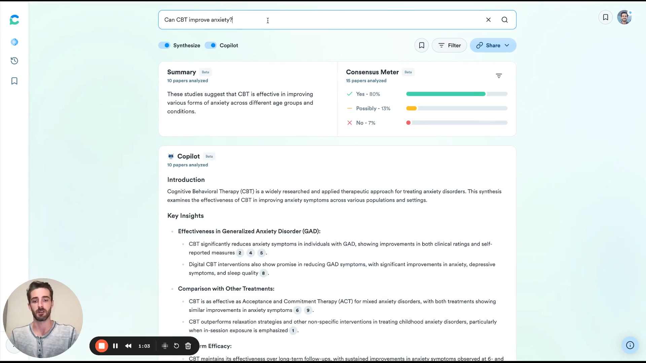Clear the search query with the X icon
The image size is (646, 363).
click(489, 20)
